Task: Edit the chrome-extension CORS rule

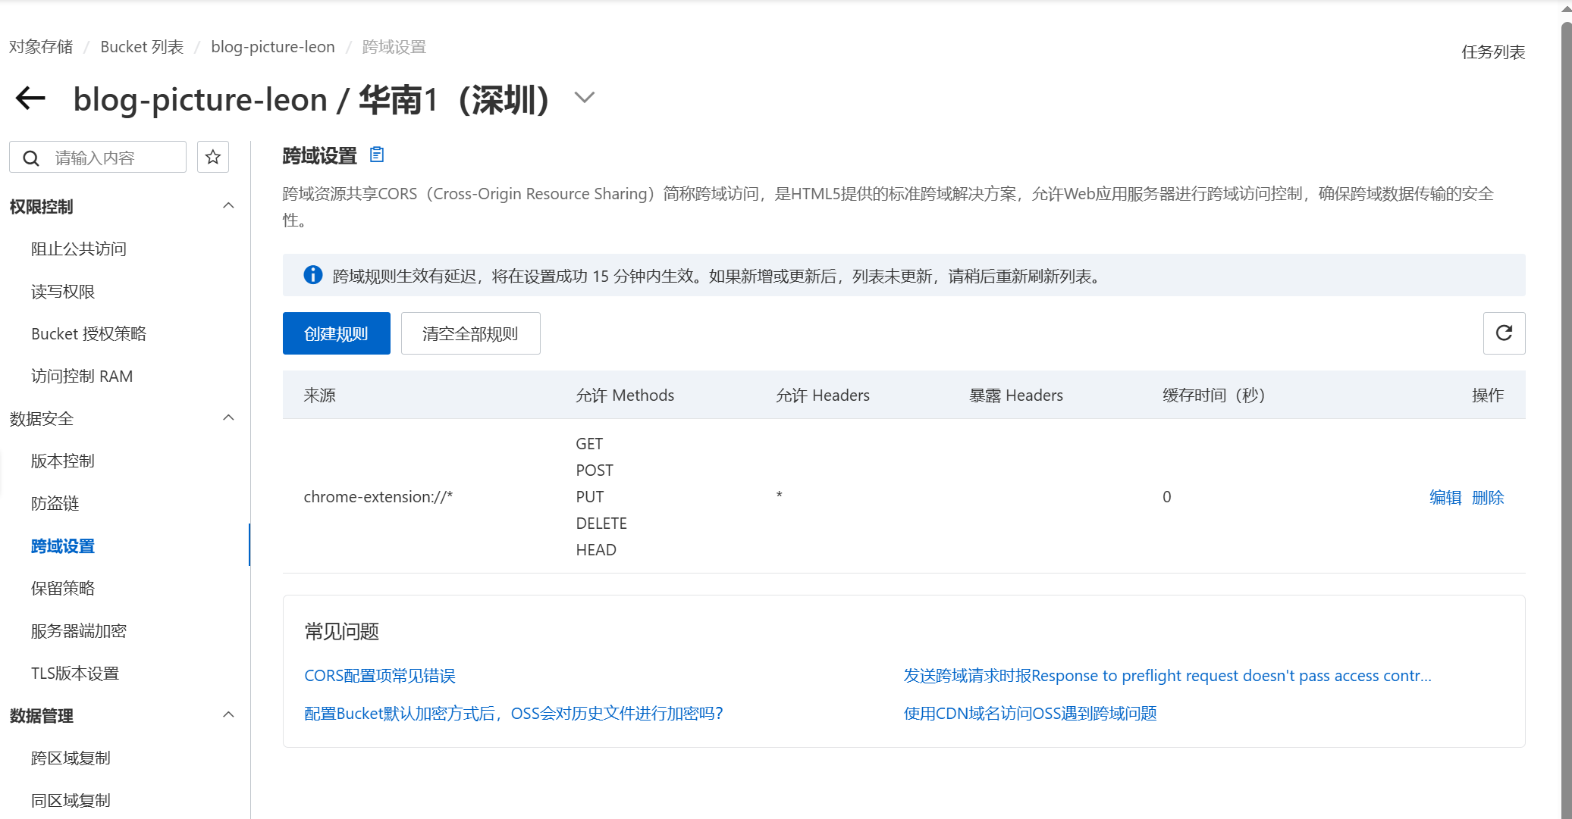Action: (1445, 497)
